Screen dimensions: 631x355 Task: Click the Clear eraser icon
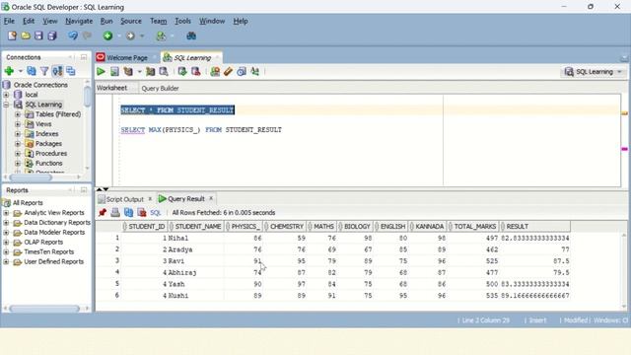(x=228, y=72)
